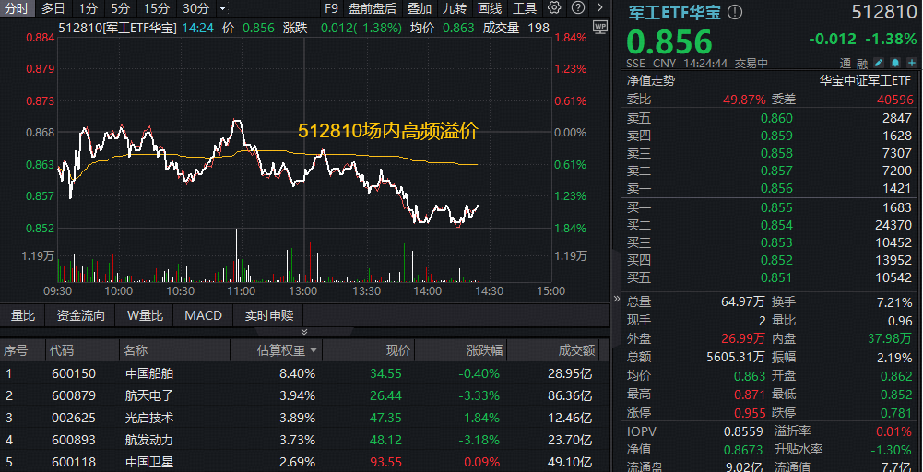Click the info icon beside 军工ETF华宝
The height and width of the screenshot is (472, 923).
point(735,13)
